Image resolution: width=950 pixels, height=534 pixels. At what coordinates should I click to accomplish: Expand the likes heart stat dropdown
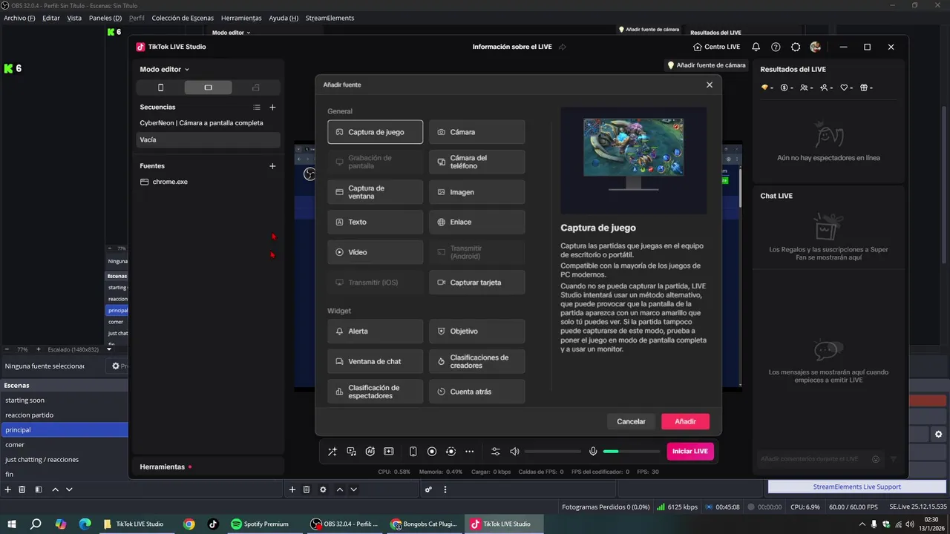(x=848, y=88)
